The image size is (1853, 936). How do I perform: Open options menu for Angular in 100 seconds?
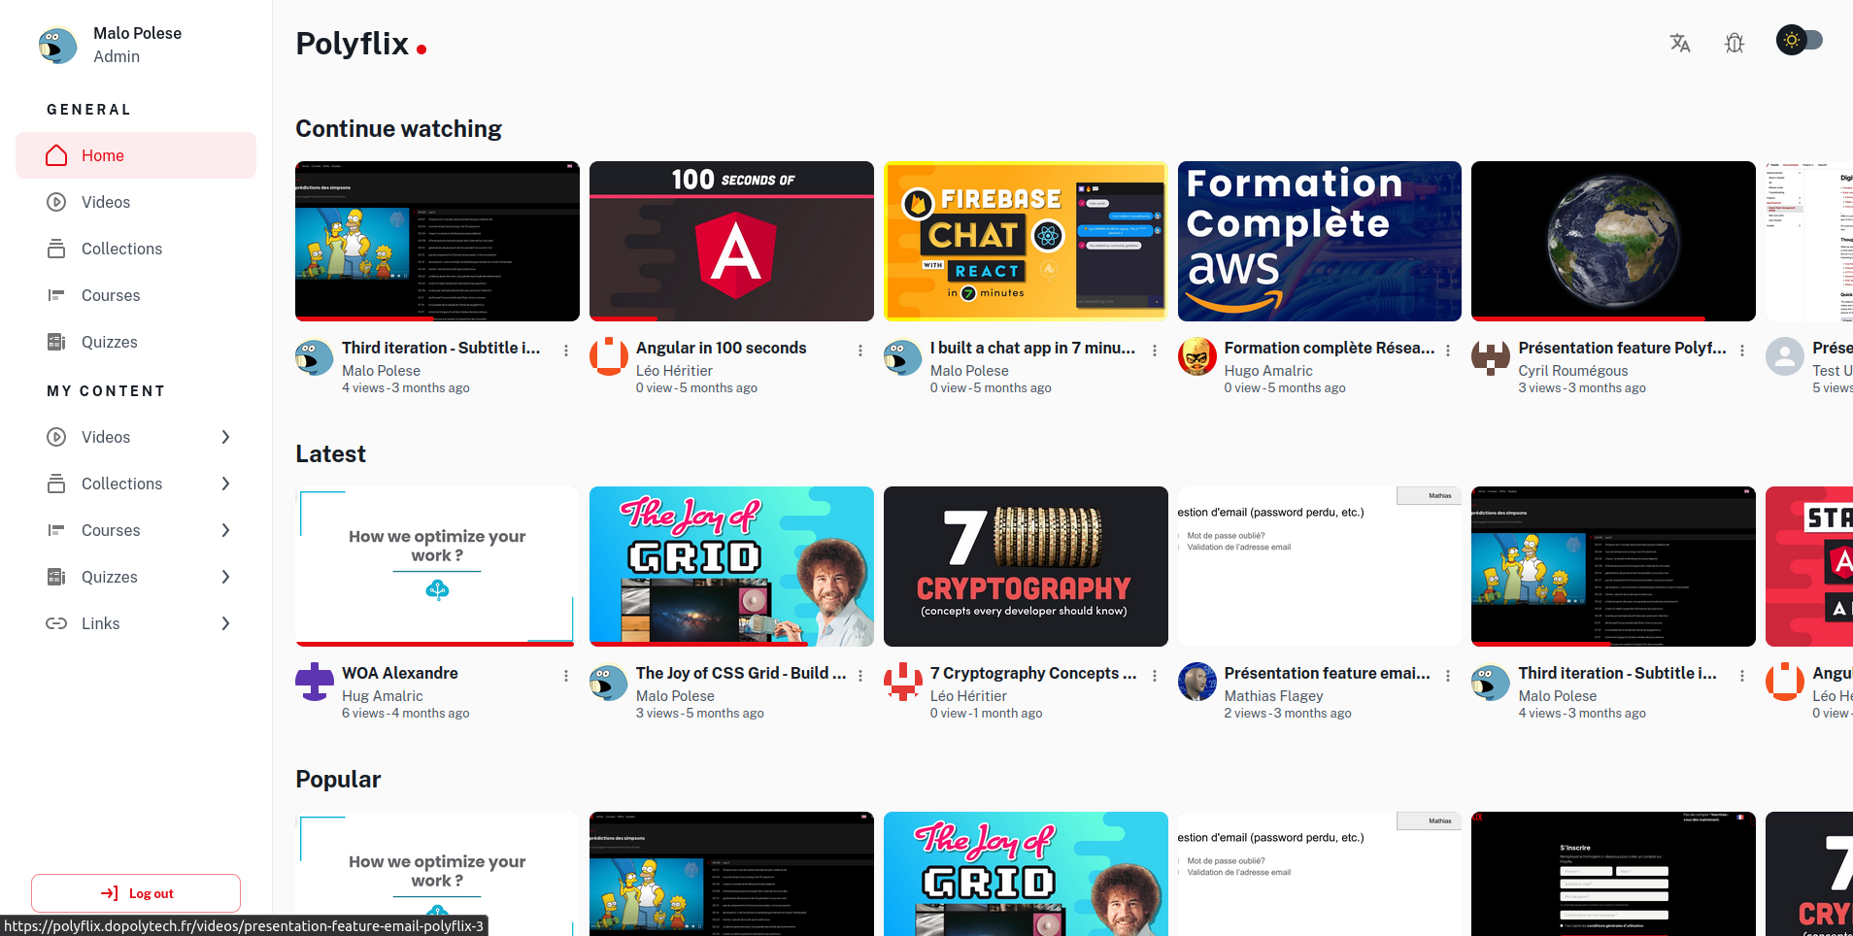[859, 351]
